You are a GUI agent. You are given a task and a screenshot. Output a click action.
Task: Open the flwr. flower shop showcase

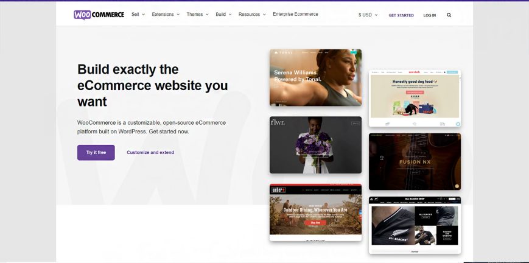315,145
